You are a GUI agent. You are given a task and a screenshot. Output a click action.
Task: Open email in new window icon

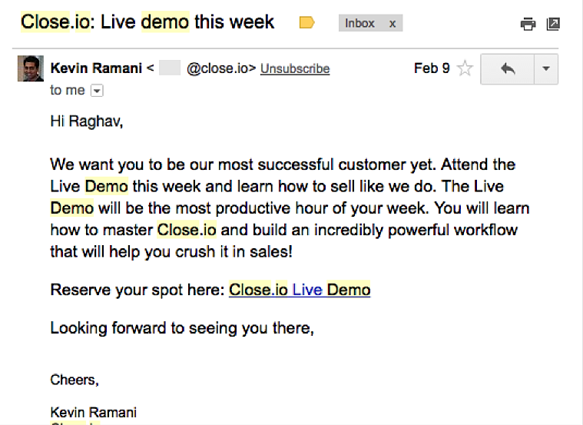(553, 24)
